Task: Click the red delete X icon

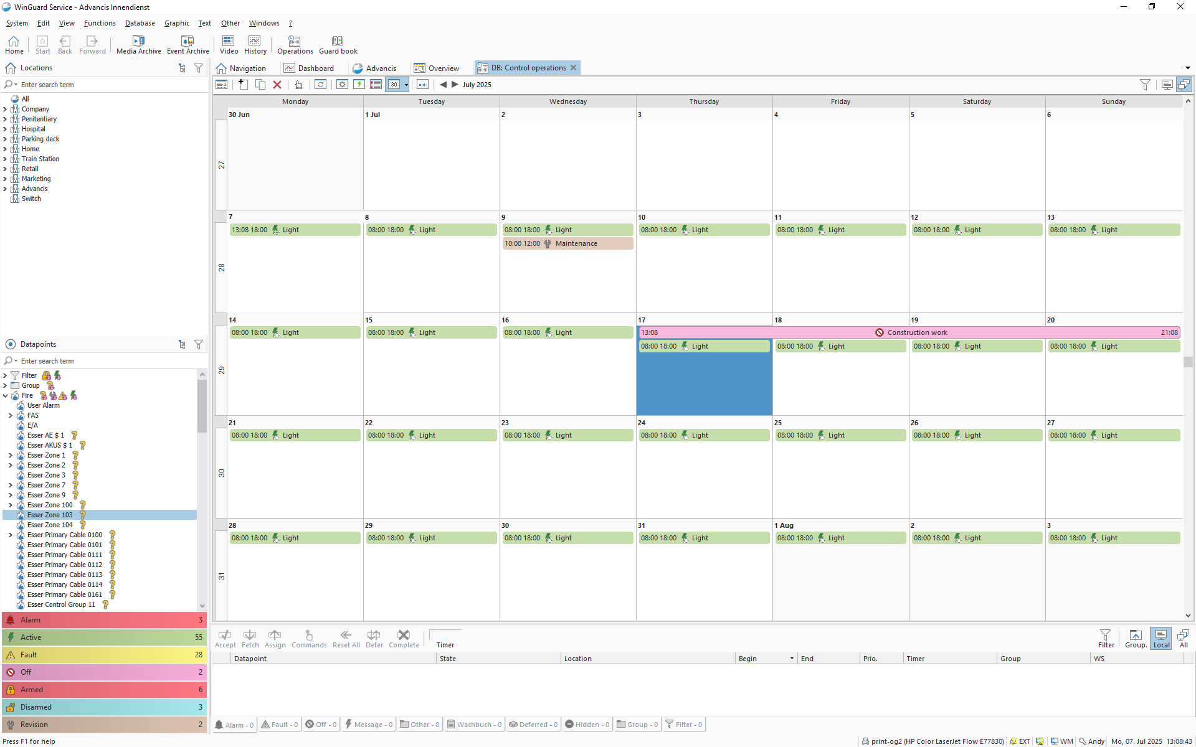Action: pyautogui.click(x=277, y=85)
